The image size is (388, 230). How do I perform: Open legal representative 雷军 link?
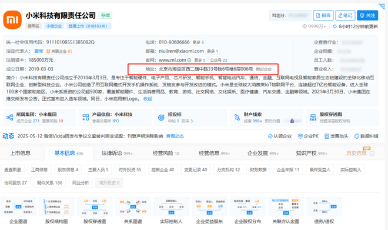[39, 51]
